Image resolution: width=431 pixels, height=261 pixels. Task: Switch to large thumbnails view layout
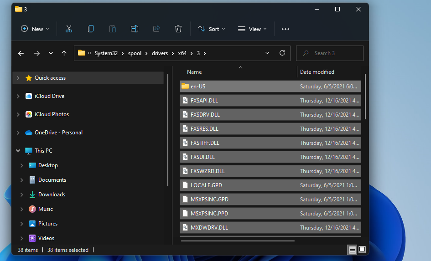coord(362,250)
